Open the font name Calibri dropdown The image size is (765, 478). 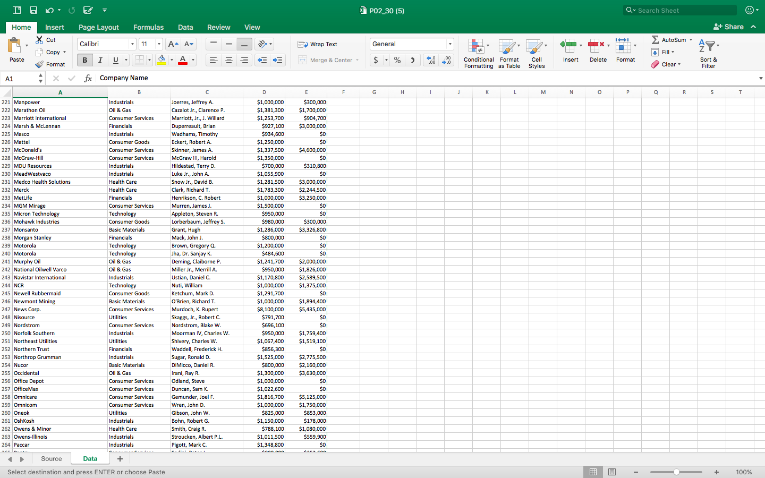132,44
